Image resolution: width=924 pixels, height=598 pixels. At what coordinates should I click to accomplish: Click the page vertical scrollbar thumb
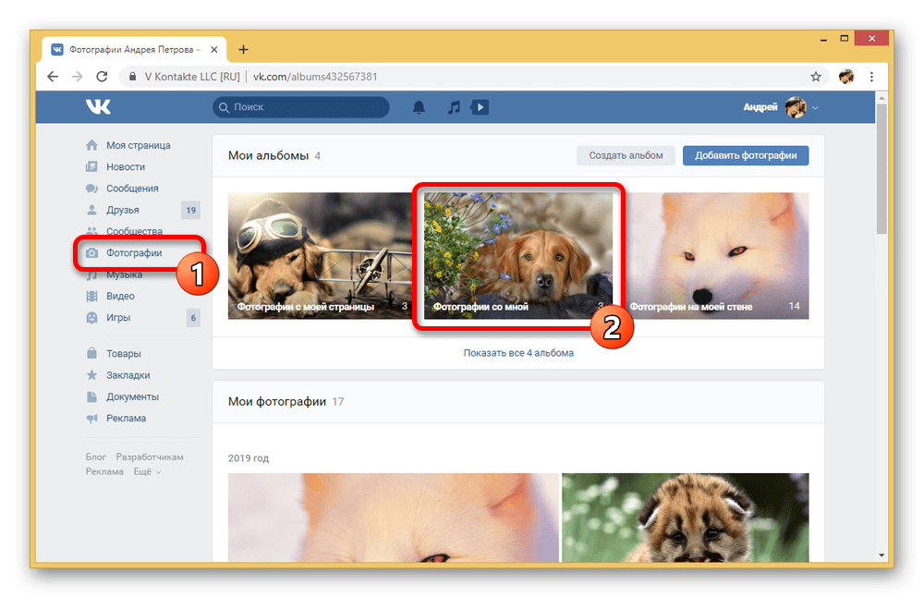click(881, 169)
